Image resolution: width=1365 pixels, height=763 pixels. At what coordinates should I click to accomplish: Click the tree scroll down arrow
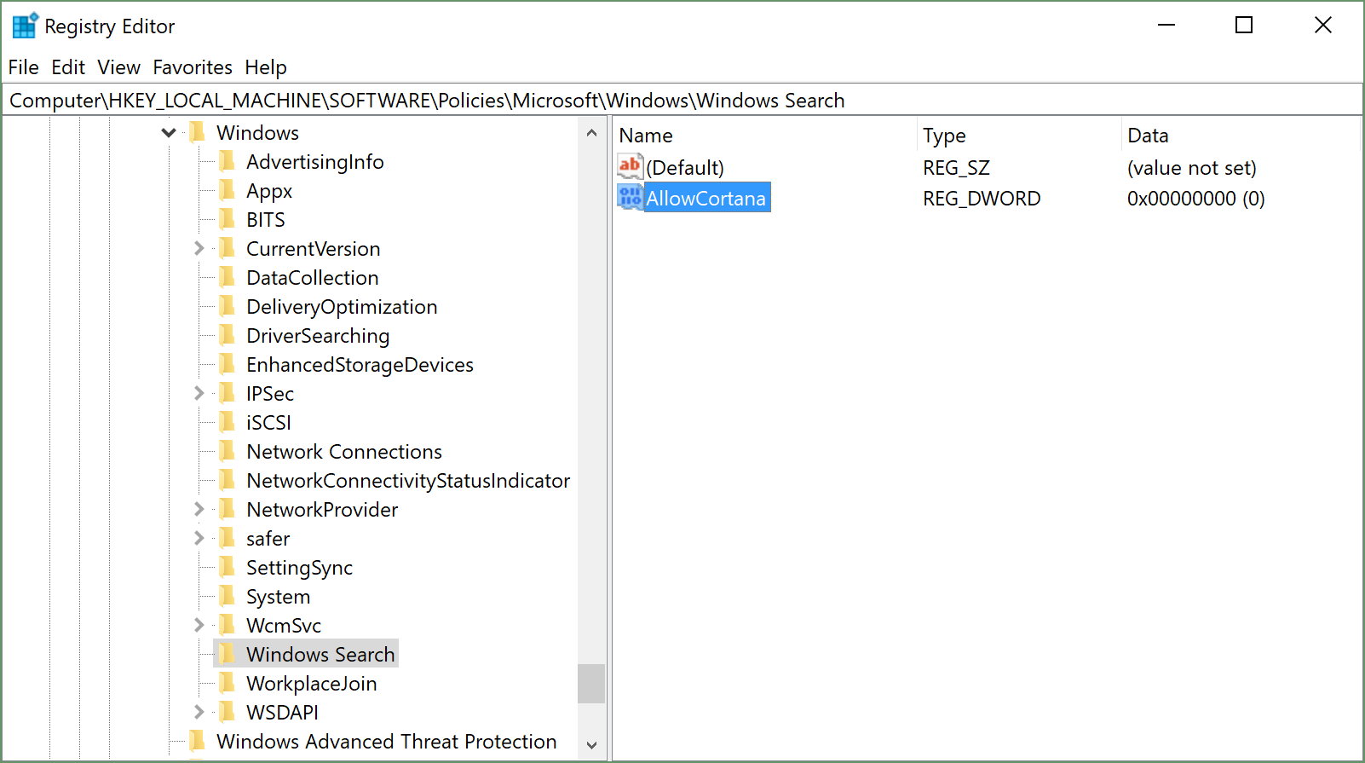(591, 745)
